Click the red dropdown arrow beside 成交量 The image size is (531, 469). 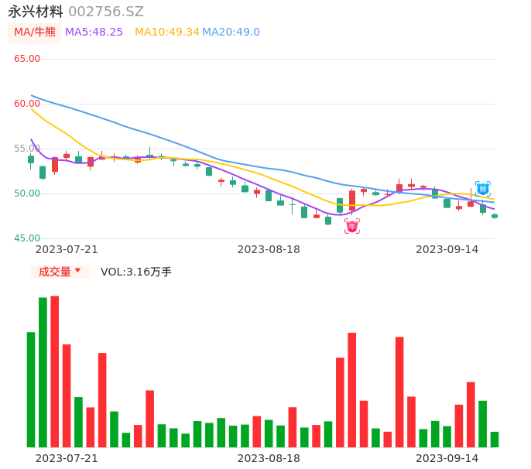coord(77,270)
